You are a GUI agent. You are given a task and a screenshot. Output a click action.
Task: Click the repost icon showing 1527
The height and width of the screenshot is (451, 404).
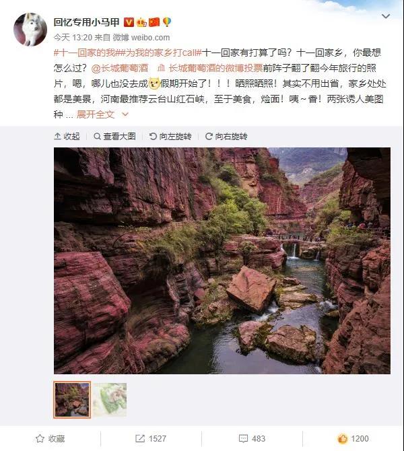click(151, 439)
